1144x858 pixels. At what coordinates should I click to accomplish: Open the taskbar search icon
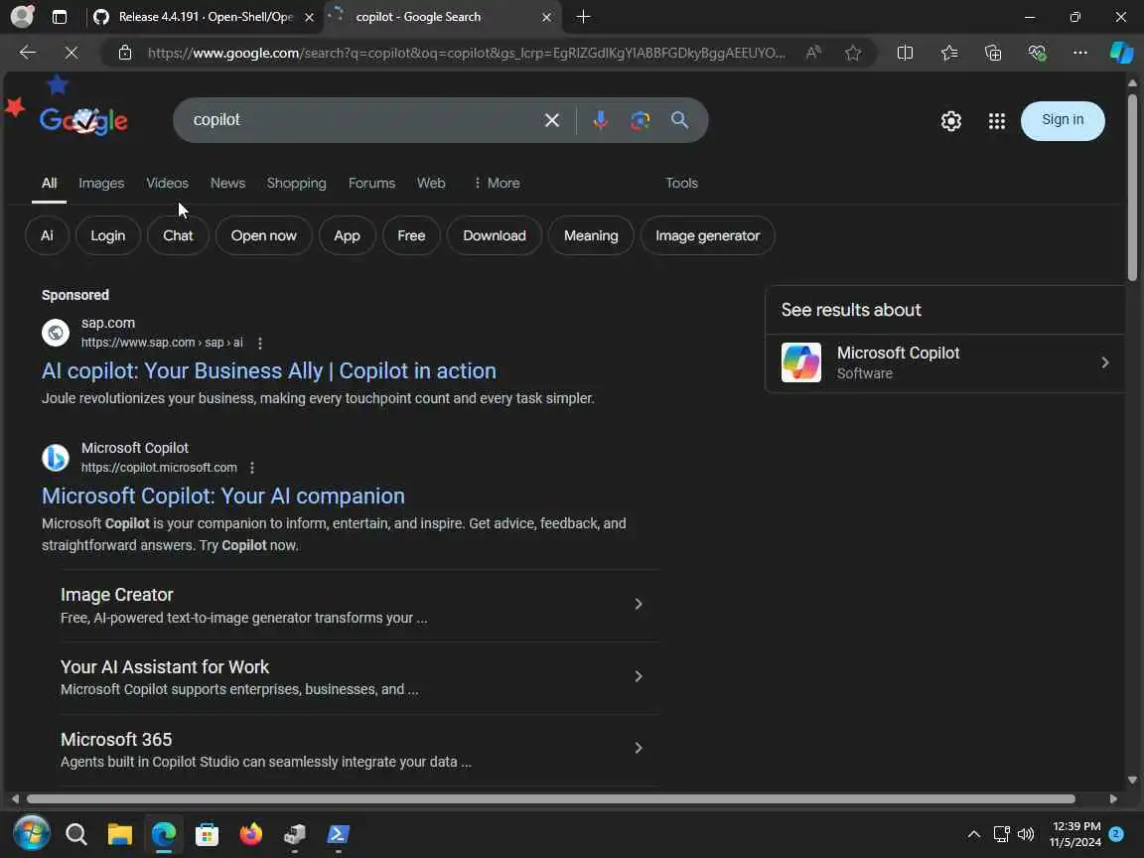point(75,834)
